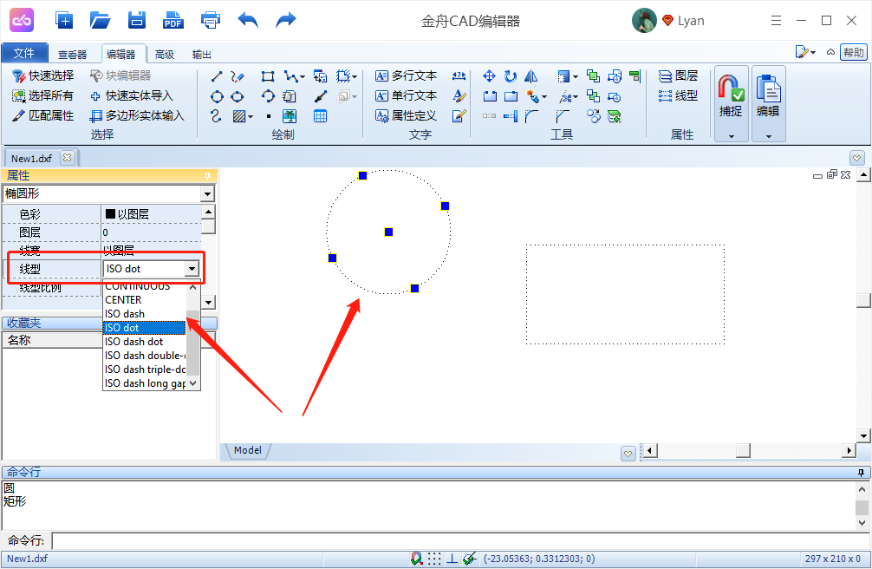Screen dimensions: 872x569
Task: Click the Print icon
Action: 211,21
